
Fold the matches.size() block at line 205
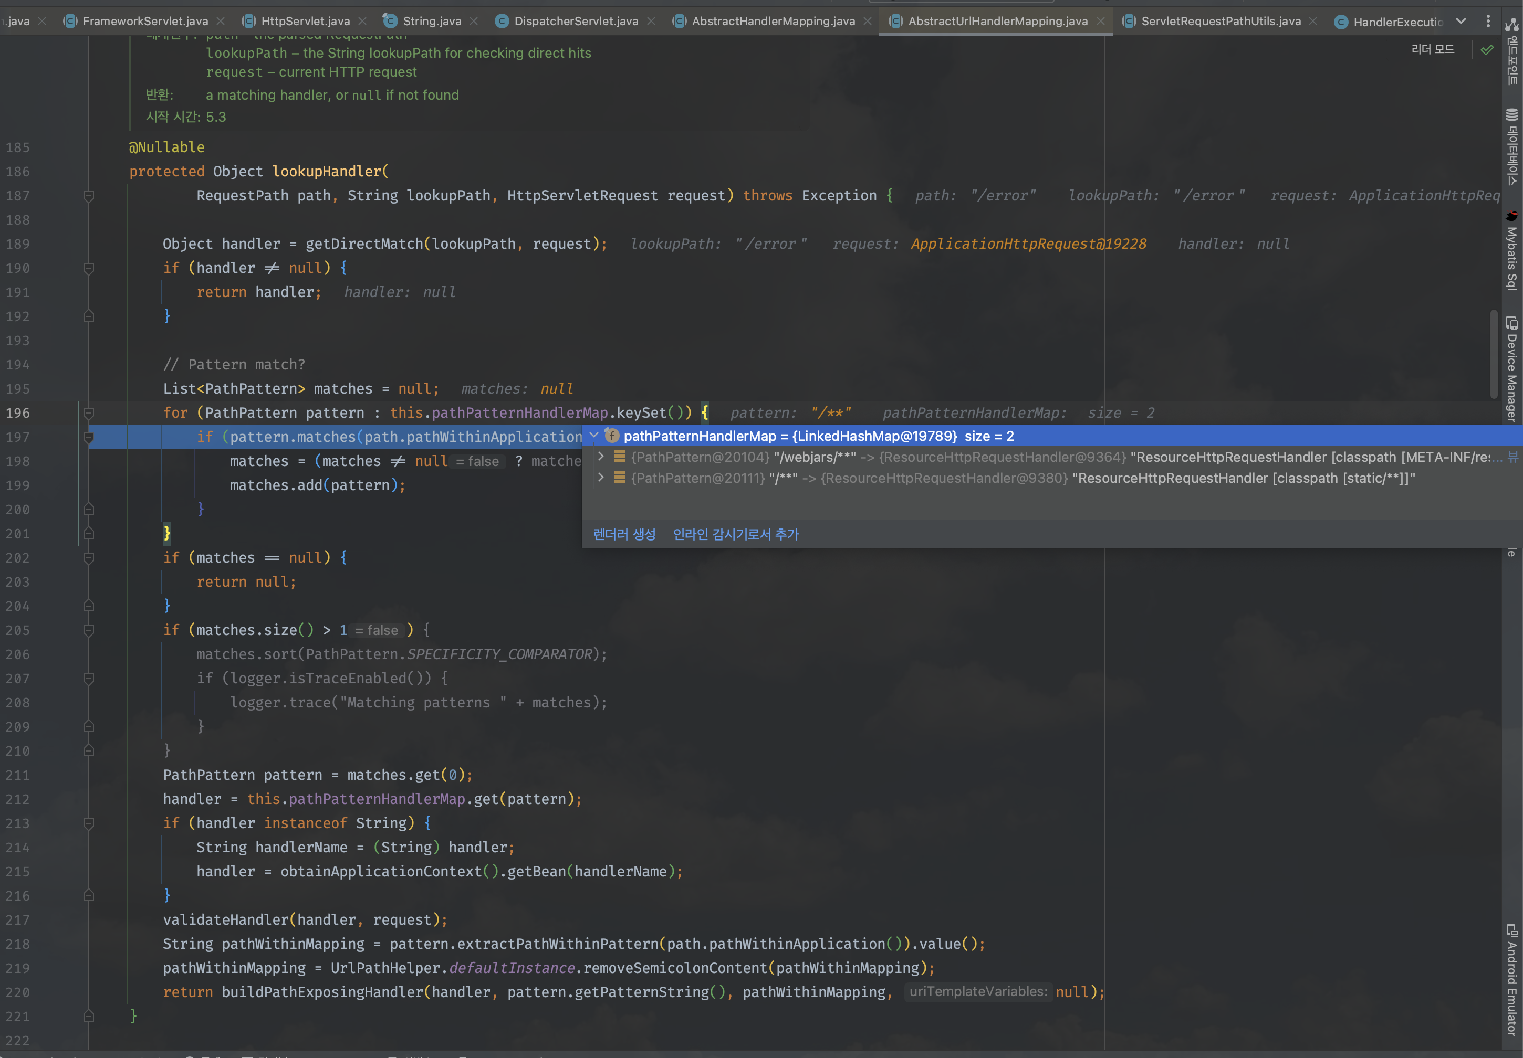[89, 630]
